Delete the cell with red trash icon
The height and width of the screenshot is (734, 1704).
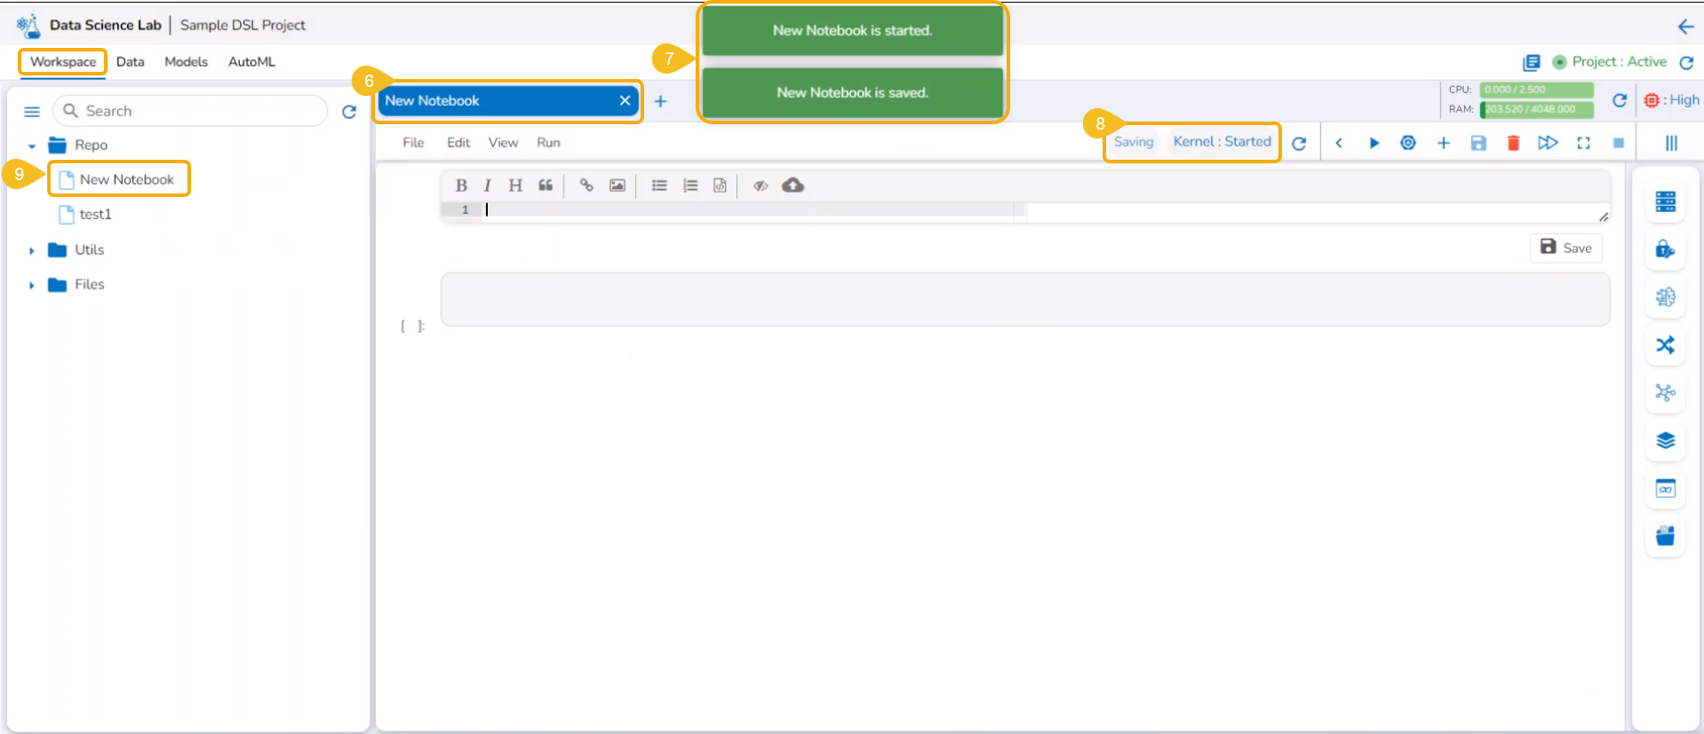1513,143
